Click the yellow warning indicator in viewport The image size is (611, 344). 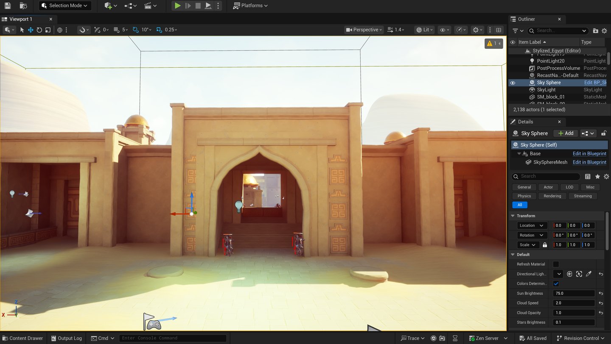pyautogui.click(x=493, y=43)
